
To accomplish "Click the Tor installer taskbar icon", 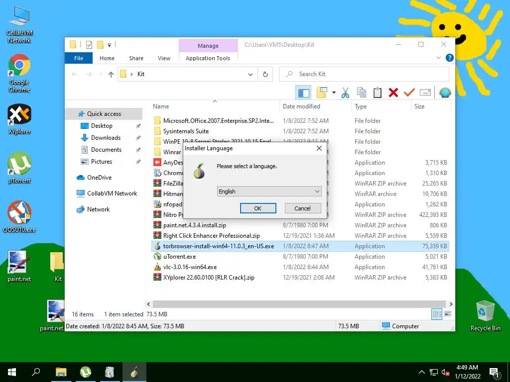I will (134, 372).
